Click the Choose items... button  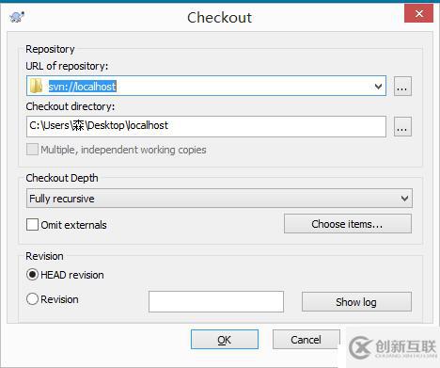pos(348,224)
